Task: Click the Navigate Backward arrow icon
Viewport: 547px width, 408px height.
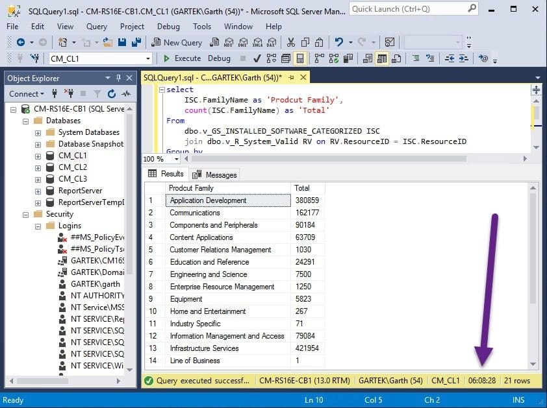Action: click(x=21, y=43)
